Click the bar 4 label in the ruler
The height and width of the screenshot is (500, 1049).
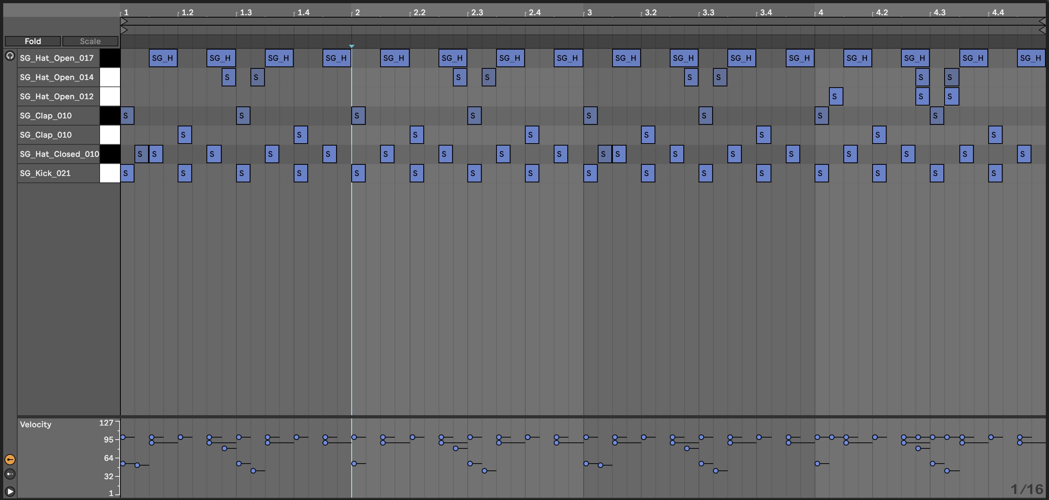click(821, 12)
